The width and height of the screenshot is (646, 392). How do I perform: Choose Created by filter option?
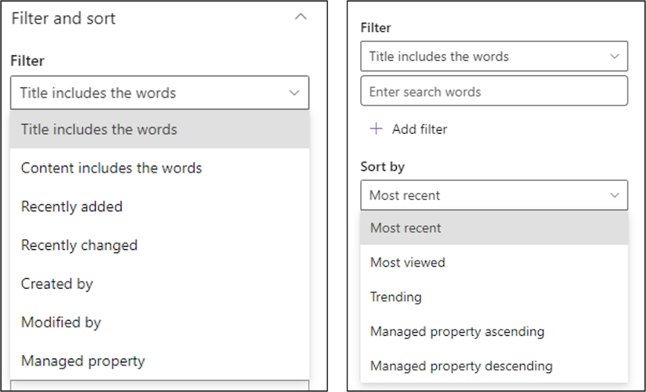pyautogui.click(x=160, y=283)
